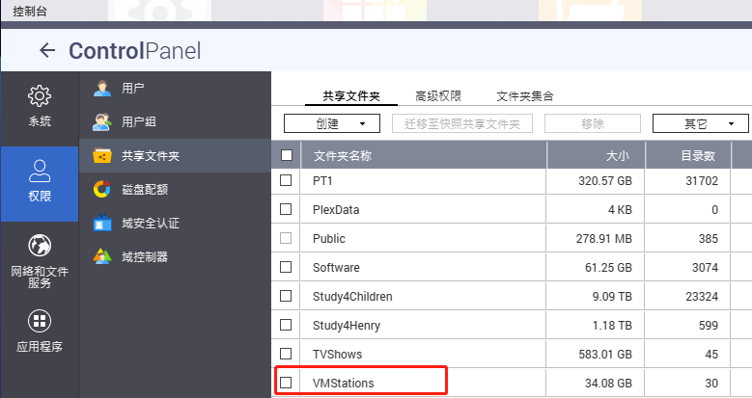Open the 其它 dropdown button

(x=700, y=123)
